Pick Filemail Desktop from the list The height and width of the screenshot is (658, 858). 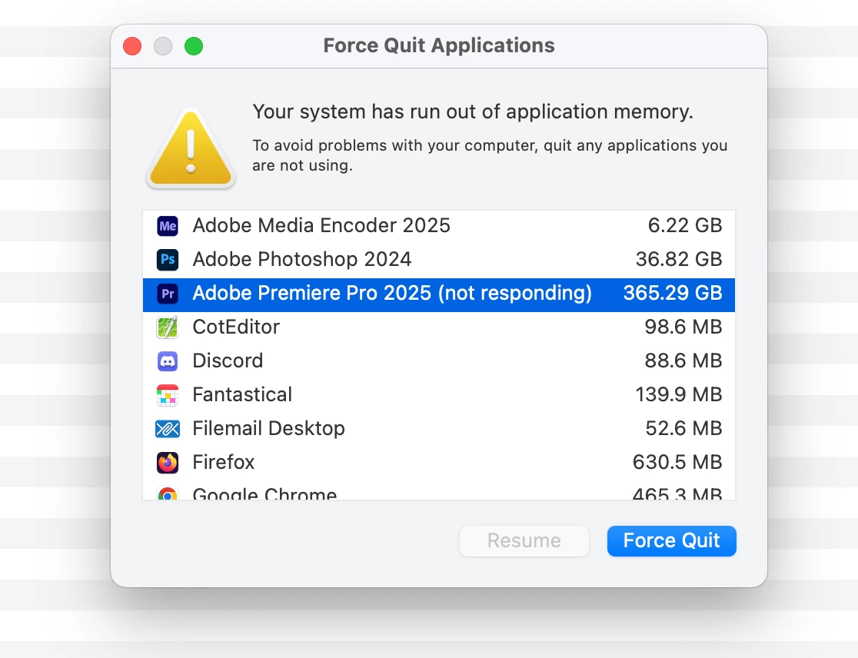pos(268,429)
